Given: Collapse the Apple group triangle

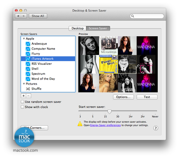Looking at the screenshot, I should click(24, 39).
